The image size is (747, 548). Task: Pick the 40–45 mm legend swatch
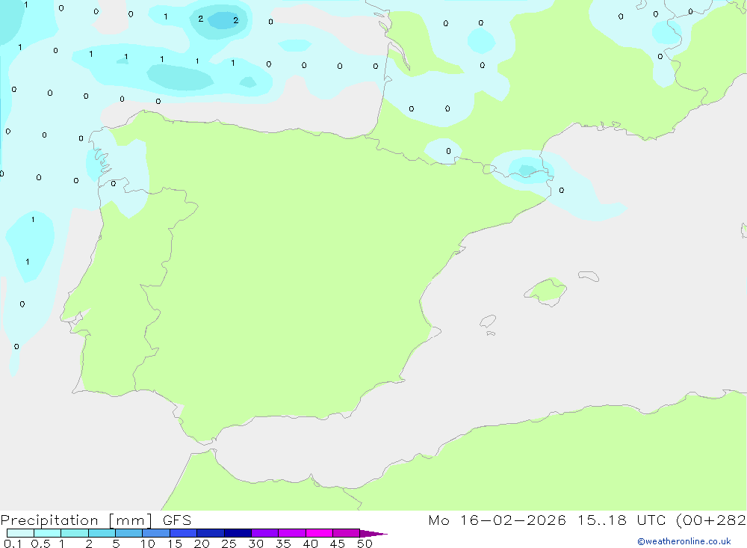[319, 533]
